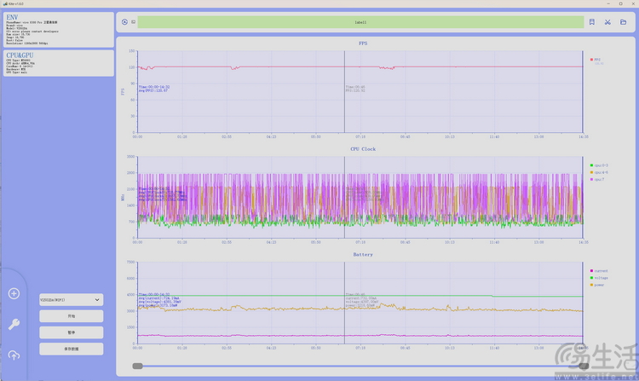Click the 暂停 (Pause) button

tap(72, 332)
